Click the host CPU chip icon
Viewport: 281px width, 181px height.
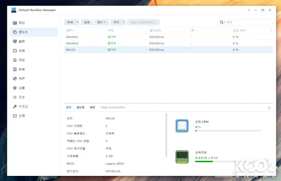[x=182, y=126]
